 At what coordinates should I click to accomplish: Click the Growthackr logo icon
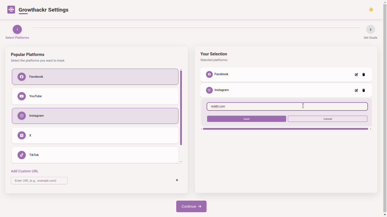(11, 9)
